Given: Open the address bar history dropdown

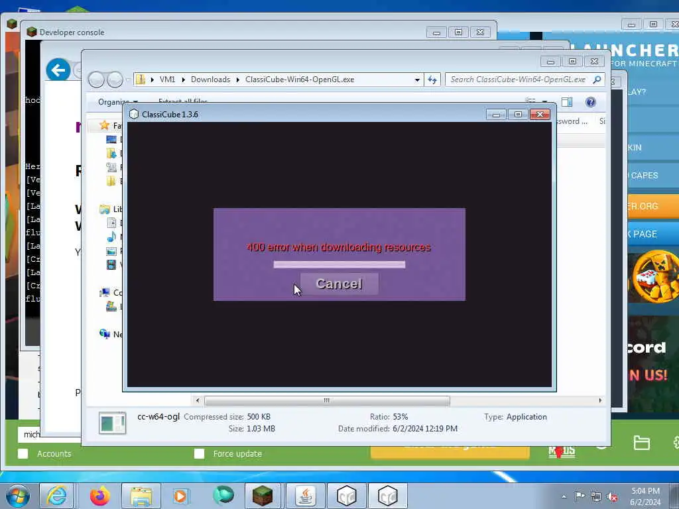Looking at the screenshot, I should 417,80.
